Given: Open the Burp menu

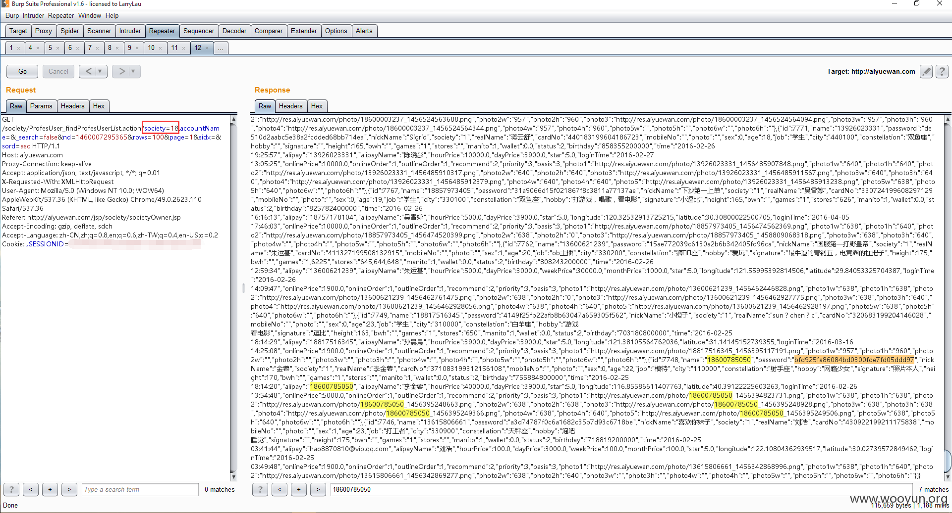Looking at the screenshot, I should click(x=12, y=16).
